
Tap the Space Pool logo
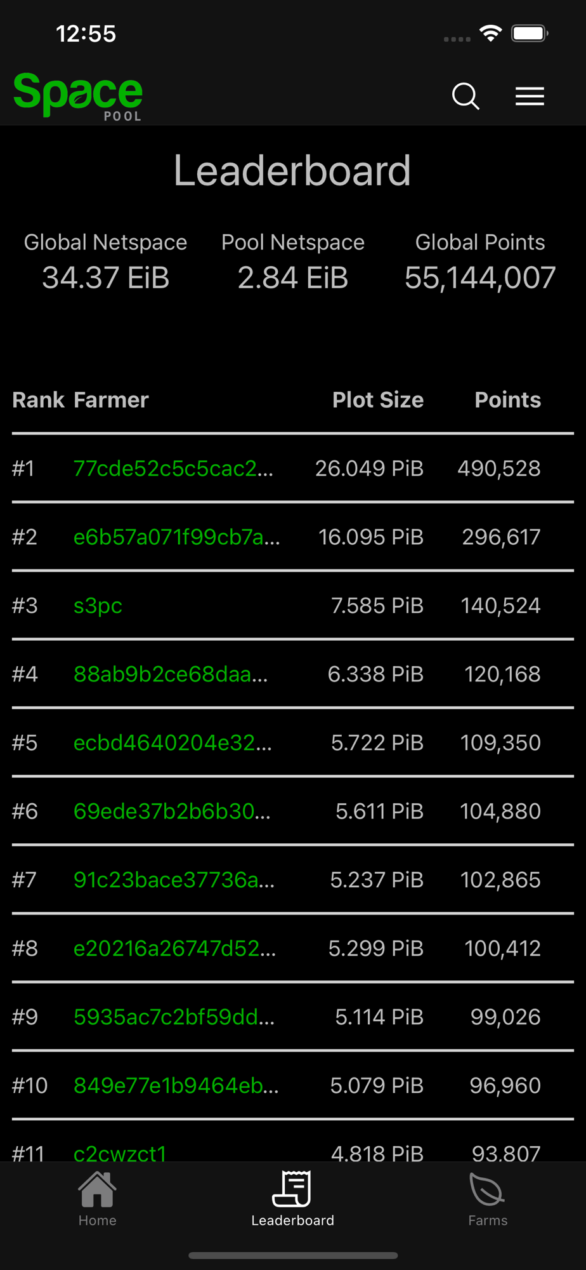coord(78,97)
